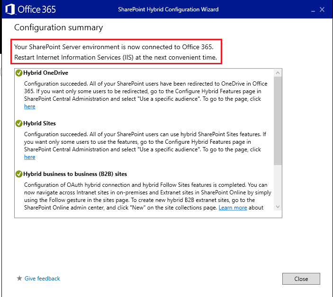Screen dimensions: 333x297
Task: Click the star icon beside Give feedback
Action: click(x=19, y=278)
